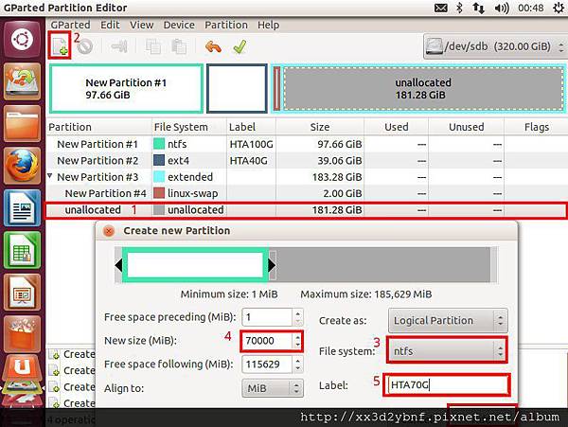Collapse the New Partition #3 extended tree row
The height and width of the screenshot is (427, 568).
[50, 176]
